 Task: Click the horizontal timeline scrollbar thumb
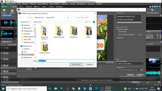[10, 82]
